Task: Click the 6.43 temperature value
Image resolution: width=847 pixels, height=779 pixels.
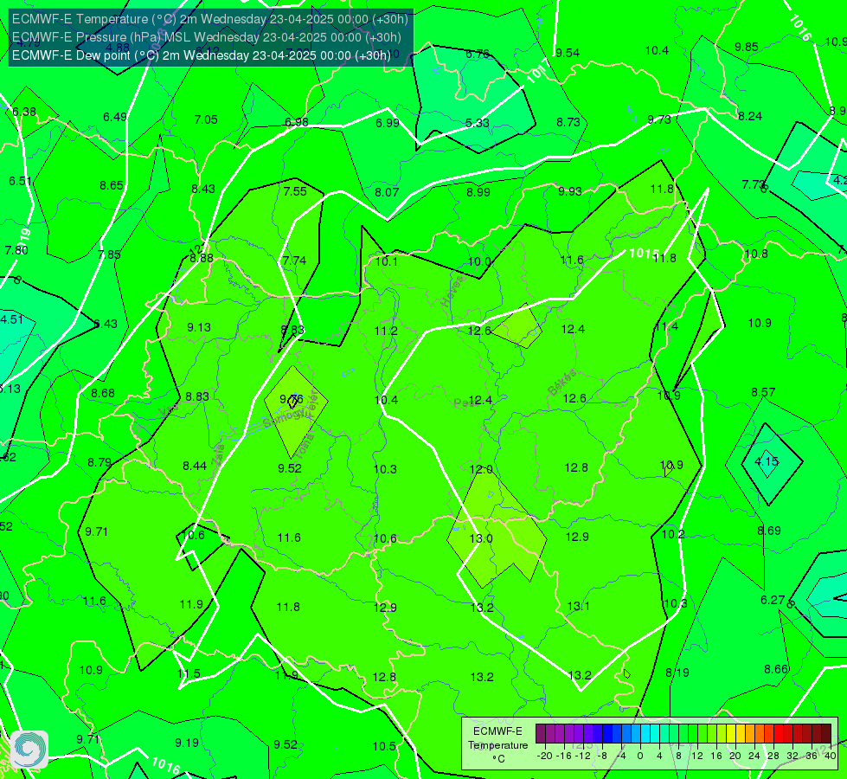Action: (106, 324)
